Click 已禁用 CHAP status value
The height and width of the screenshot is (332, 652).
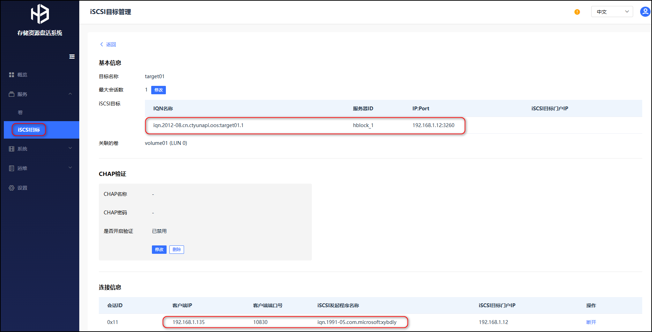click(x=159, y=231)
